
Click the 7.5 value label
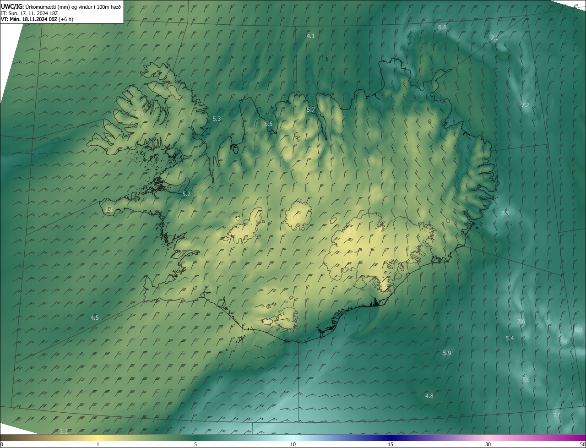pos(557,415)
